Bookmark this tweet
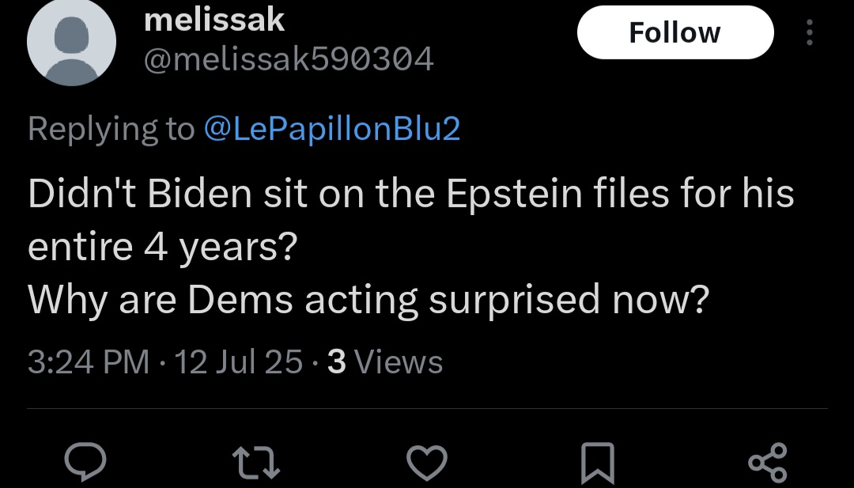 click(x=598, y=463)
